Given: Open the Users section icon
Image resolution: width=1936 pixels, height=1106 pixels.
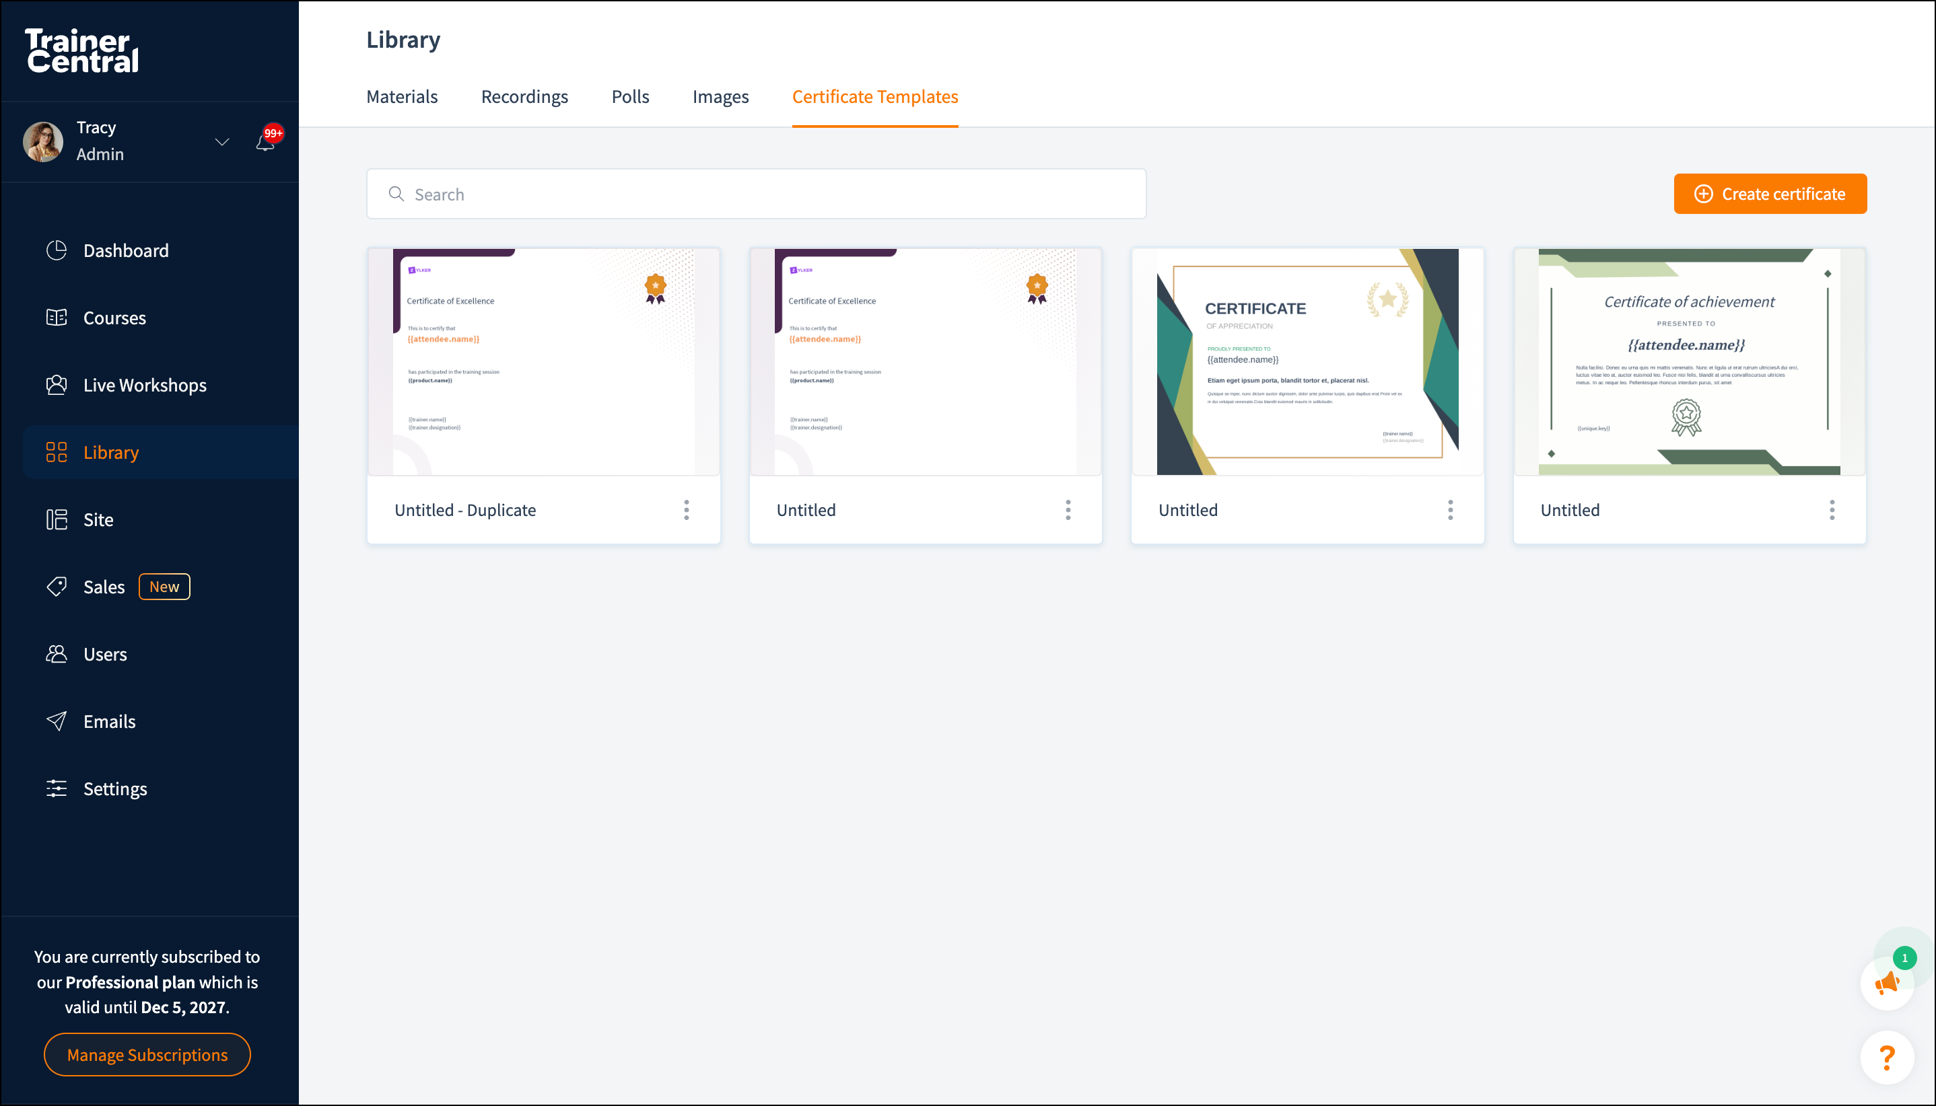Looking at the screenshot, I should pos(57,654).
